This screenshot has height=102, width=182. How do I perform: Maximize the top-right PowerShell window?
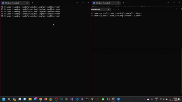174,3
